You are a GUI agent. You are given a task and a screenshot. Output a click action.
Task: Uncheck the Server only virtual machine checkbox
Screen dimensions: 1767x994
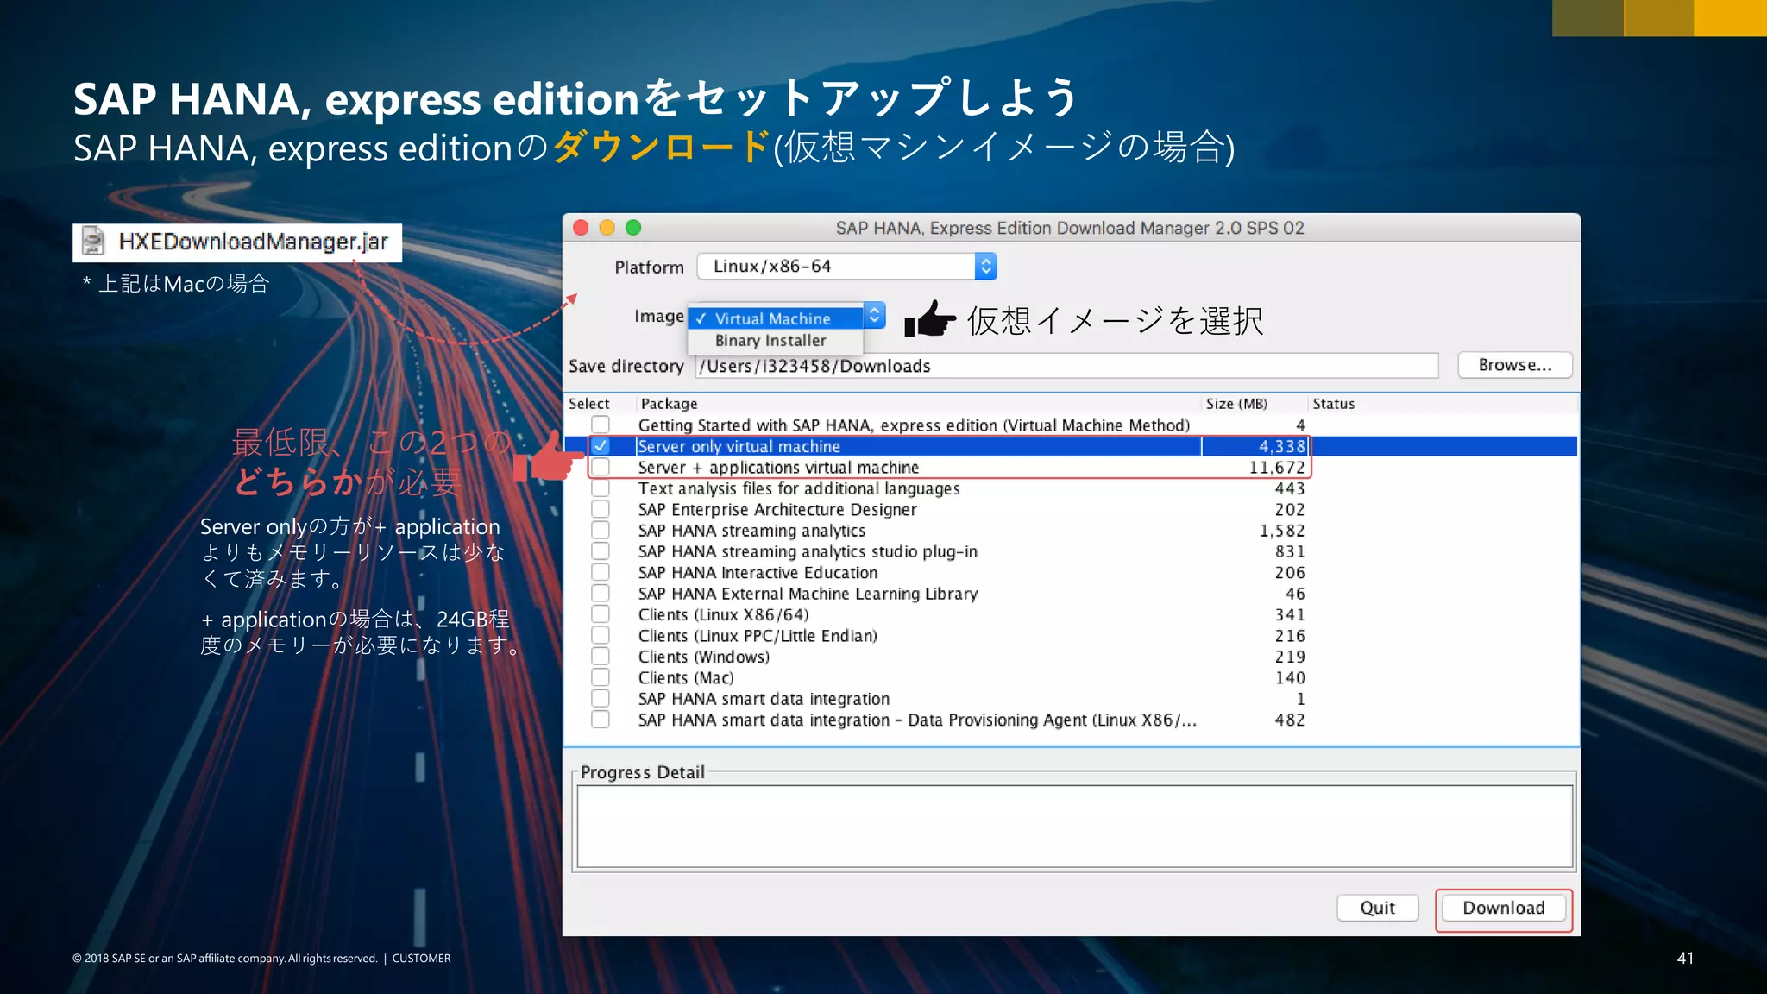(x=601, y=446)
